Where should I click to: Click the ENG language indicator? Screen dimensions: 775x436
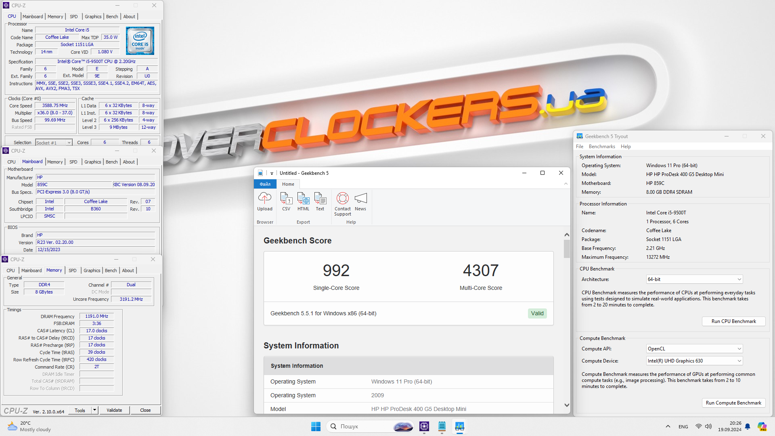[683, 427]
